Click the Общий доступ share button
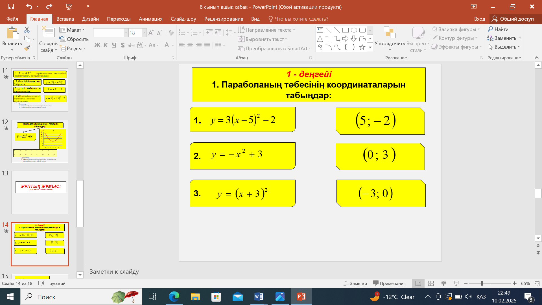Screen dimensions: 542x305 [513, 19]
